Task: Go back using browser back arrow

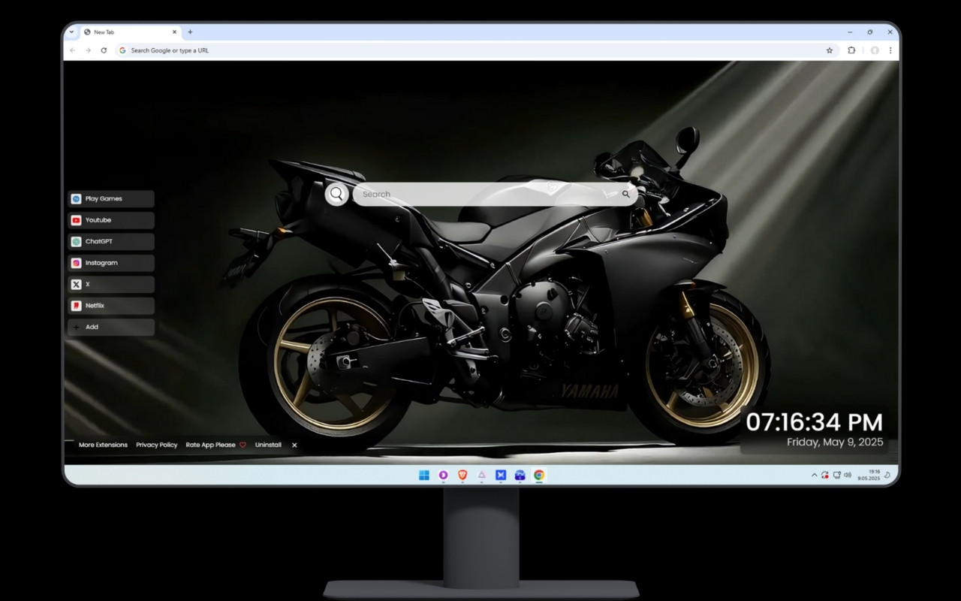Action: pos(72,50)
